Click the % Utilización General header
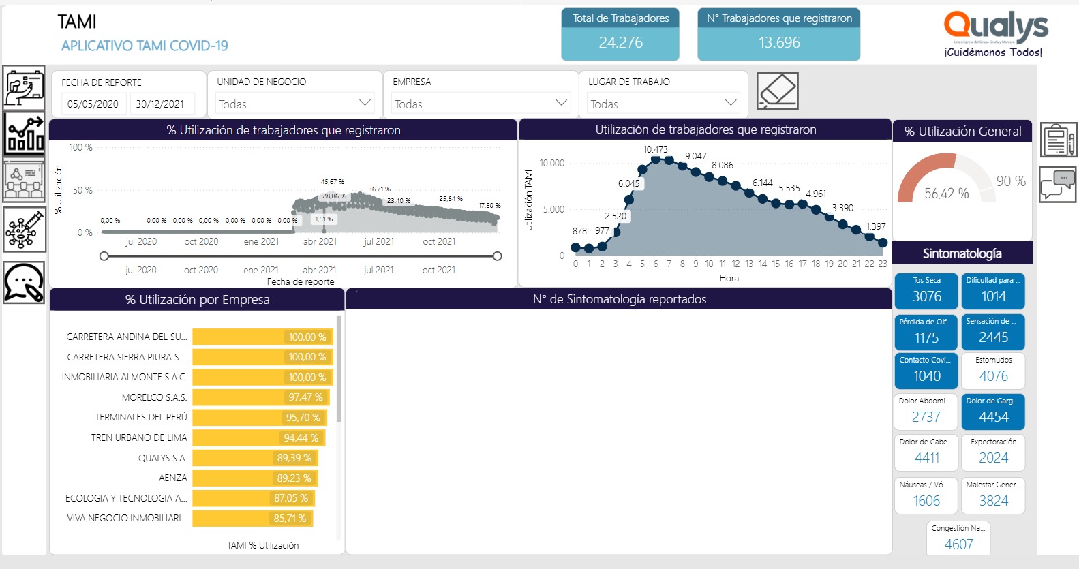The height and width of the screenshot is (569, 1079). (962, 132)
